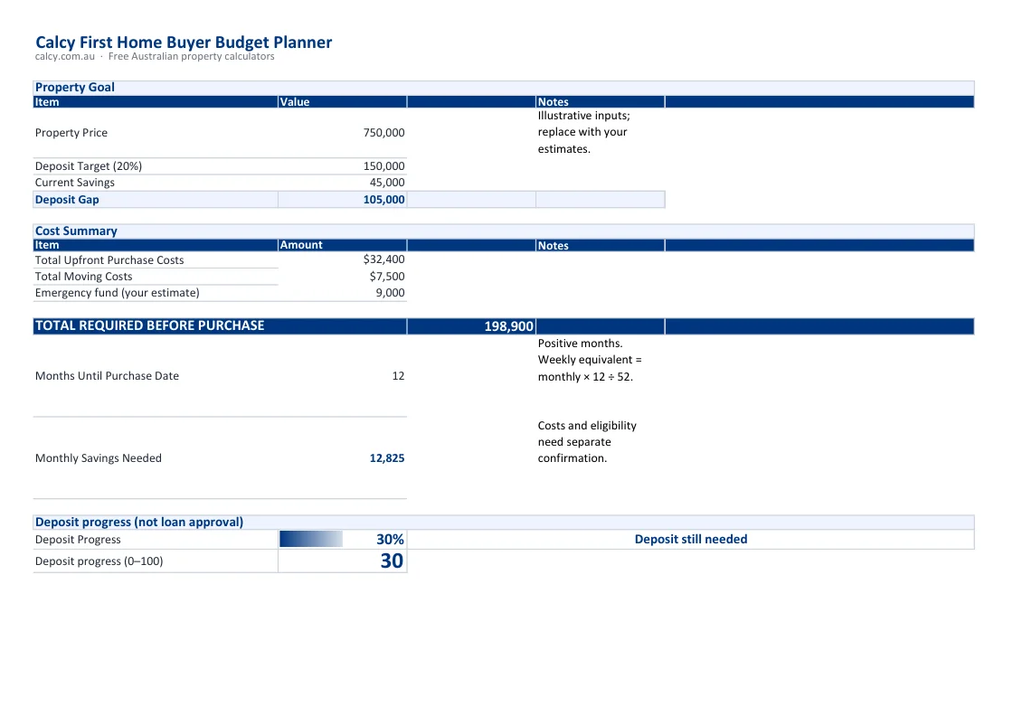This screenshot has width=1013, height=716.
Task: Click the Current Savings label
Action: 75,183
